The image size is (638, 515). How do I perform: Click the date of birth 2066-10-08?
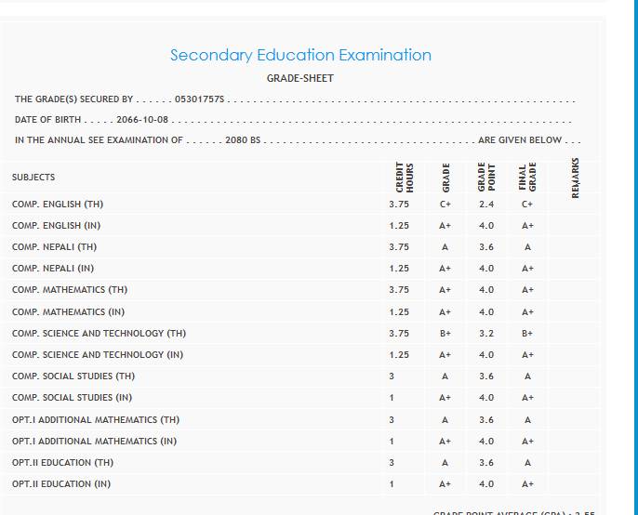[x=142, y=119]
